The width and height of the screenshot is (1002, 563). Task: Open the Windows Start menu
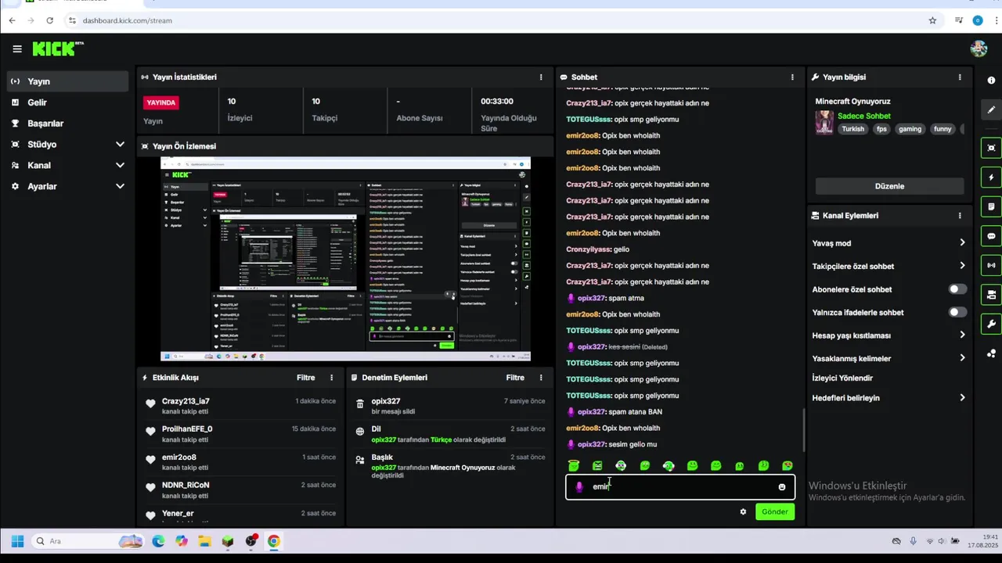click(17, 541)
